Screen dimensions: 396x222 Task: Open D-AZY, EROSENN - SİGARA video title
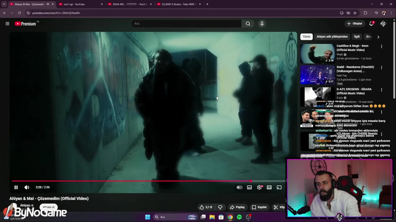354,91
